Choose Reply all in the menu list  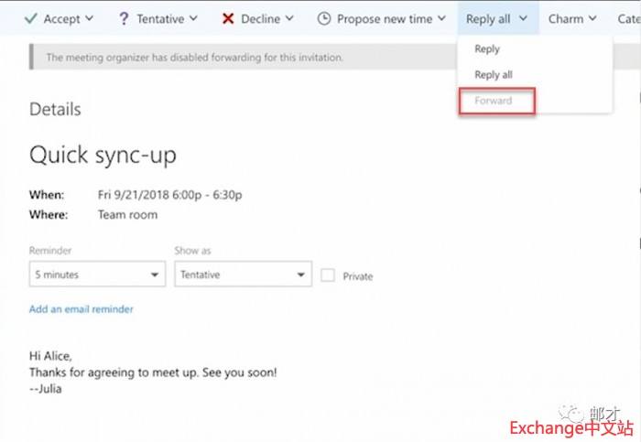click(x=493, y=75)
